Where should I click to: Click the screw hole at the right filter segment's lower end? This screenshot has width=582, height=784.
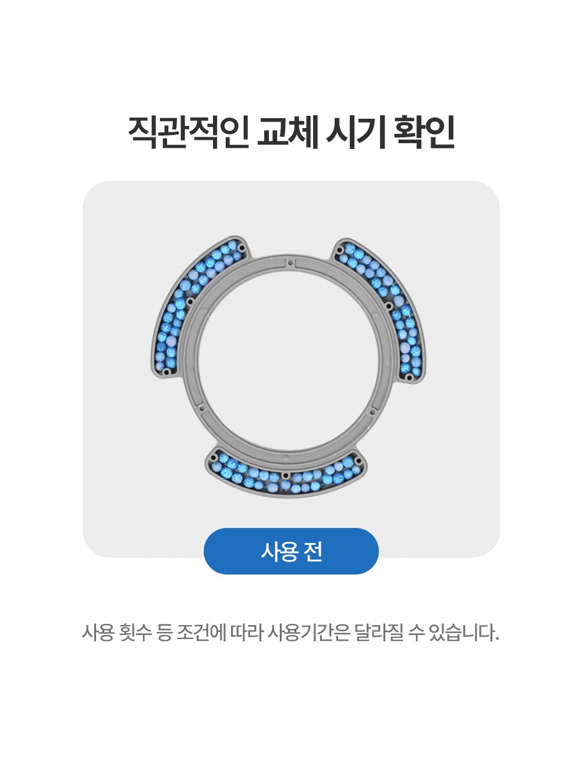409,378
